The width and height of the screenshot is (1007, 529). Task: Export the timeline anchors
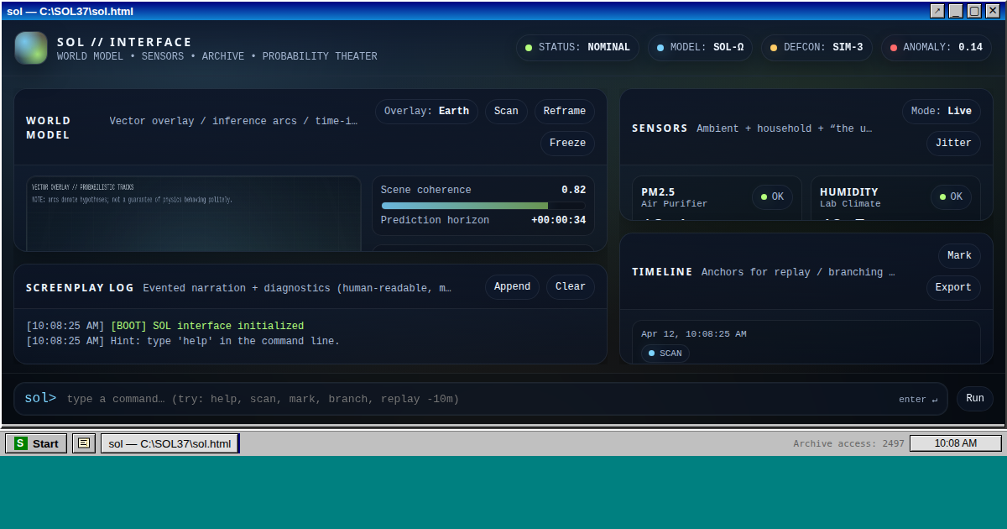953,288
